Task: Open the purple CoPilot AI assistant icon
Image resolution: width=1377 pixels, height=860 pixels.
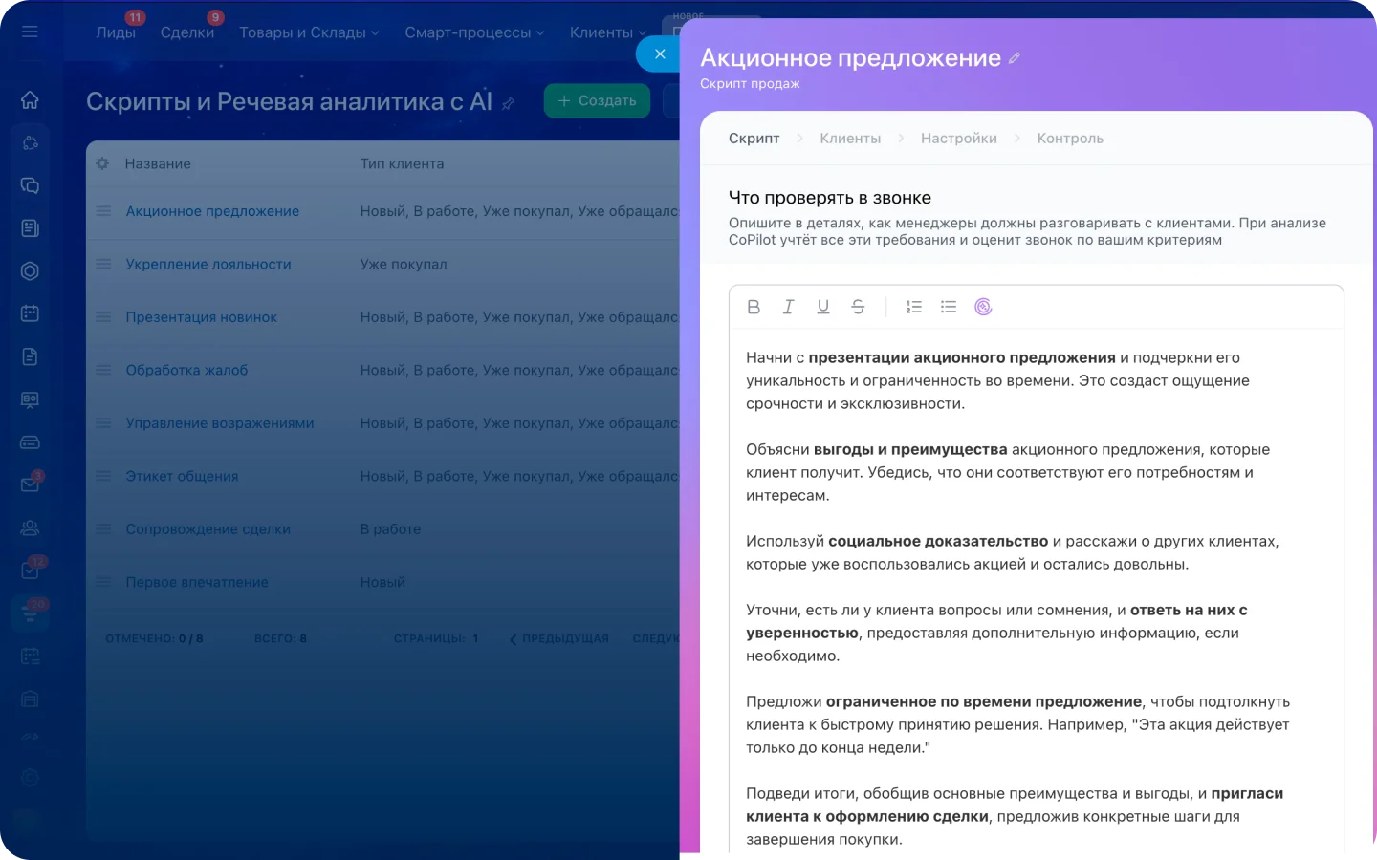Action: 983,306
